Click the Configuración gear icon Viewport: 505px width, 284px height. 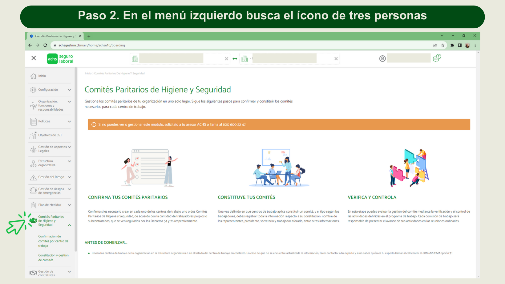[x=33, y=90]
